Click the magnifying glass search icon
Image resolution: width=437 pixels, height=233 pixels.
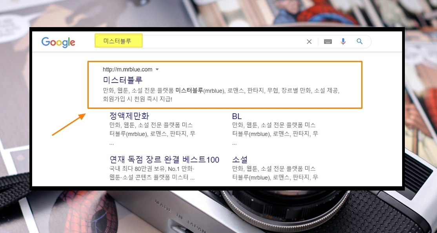(x=359, y=41)
